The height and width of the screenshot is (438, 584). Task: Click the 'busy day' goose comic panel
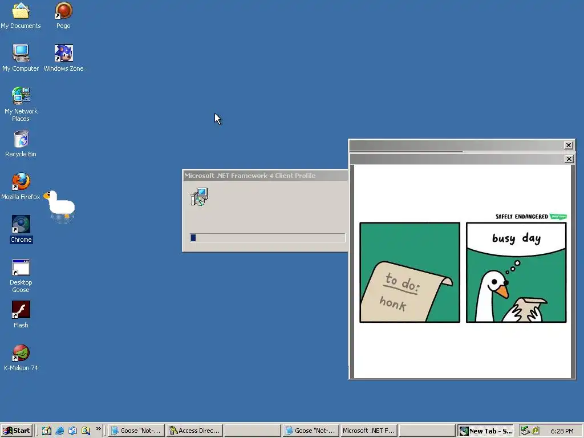516,272
